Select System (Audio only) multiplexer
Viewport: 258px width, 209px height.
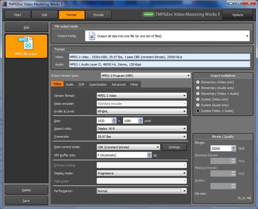212,105
